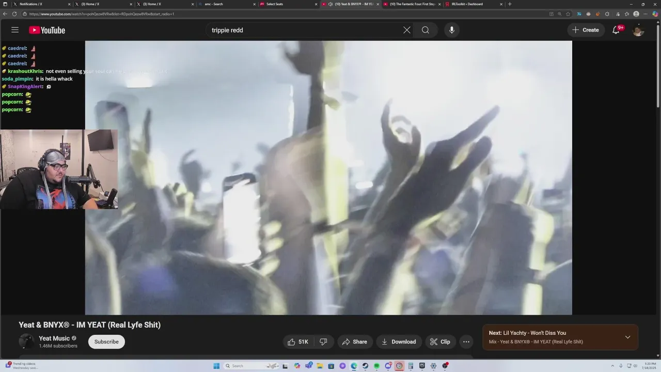Open the Calculator app from taskbar

(x=411, y=366)
